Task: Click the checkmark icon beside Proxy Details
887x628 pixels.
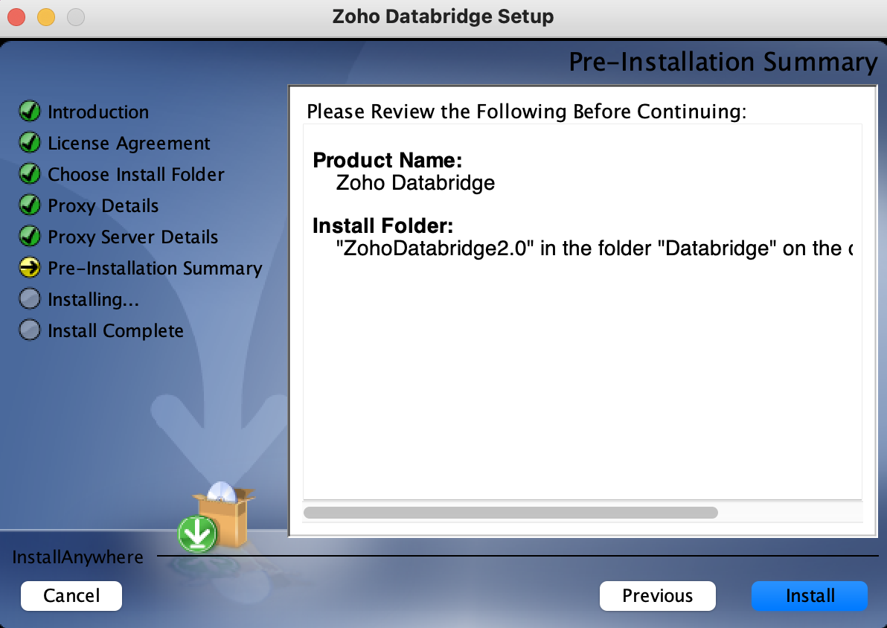Action: point(30,205)
